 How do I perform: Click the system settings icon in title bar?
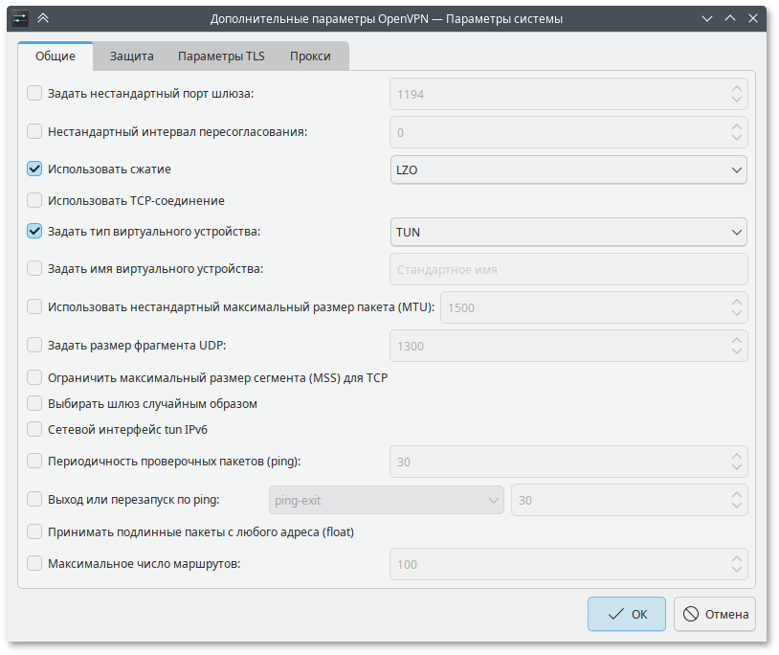click(19, 18)
